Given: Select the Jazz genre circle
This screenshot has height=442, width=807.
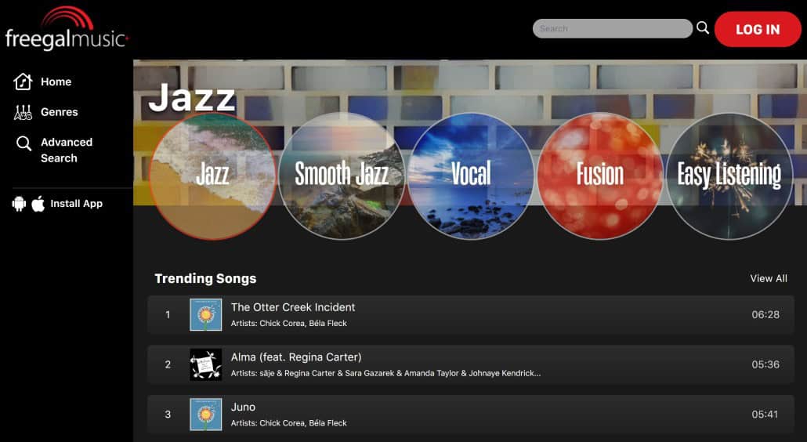Looking at the screenshot, I should click(x=212, y=176).
